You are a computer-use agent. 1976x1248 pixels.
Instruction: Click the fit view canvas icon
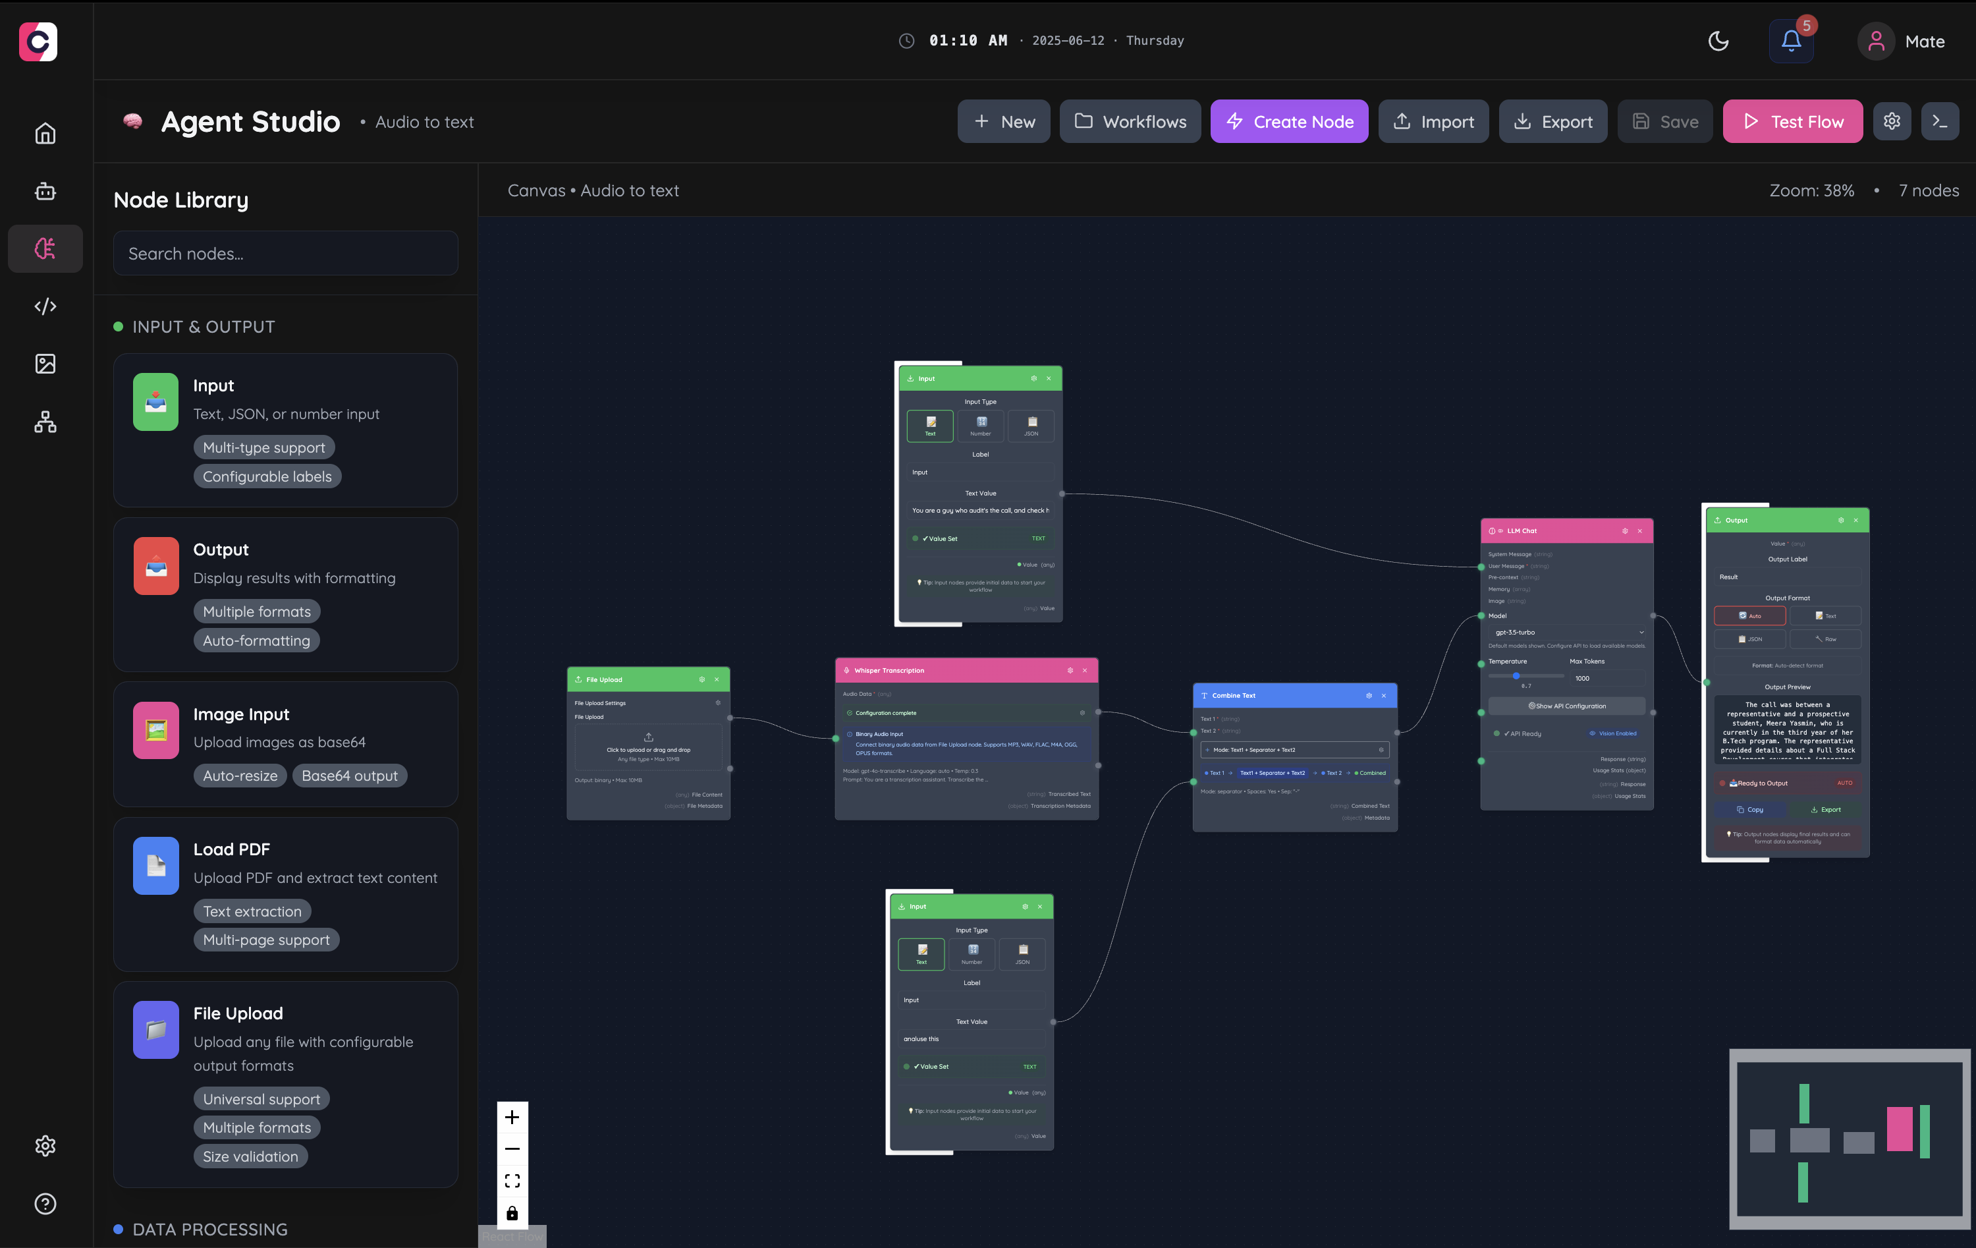click(512, 1181)
